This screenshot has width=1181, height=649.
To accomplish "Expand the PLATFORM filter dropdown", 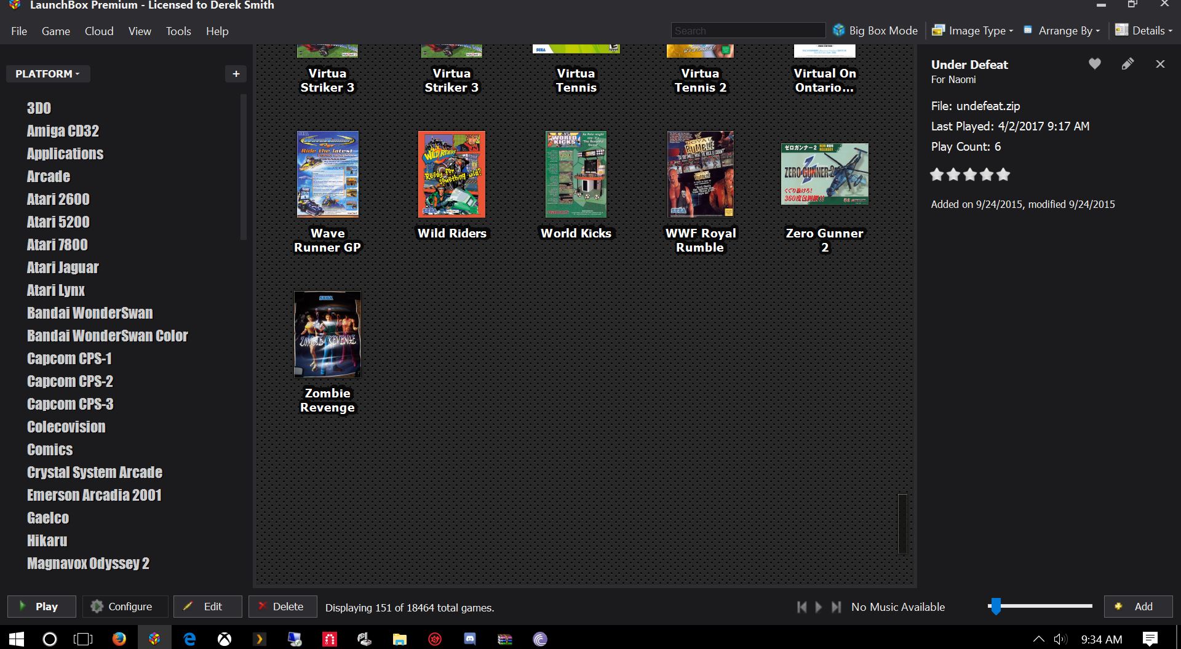I will pos(48,74).
